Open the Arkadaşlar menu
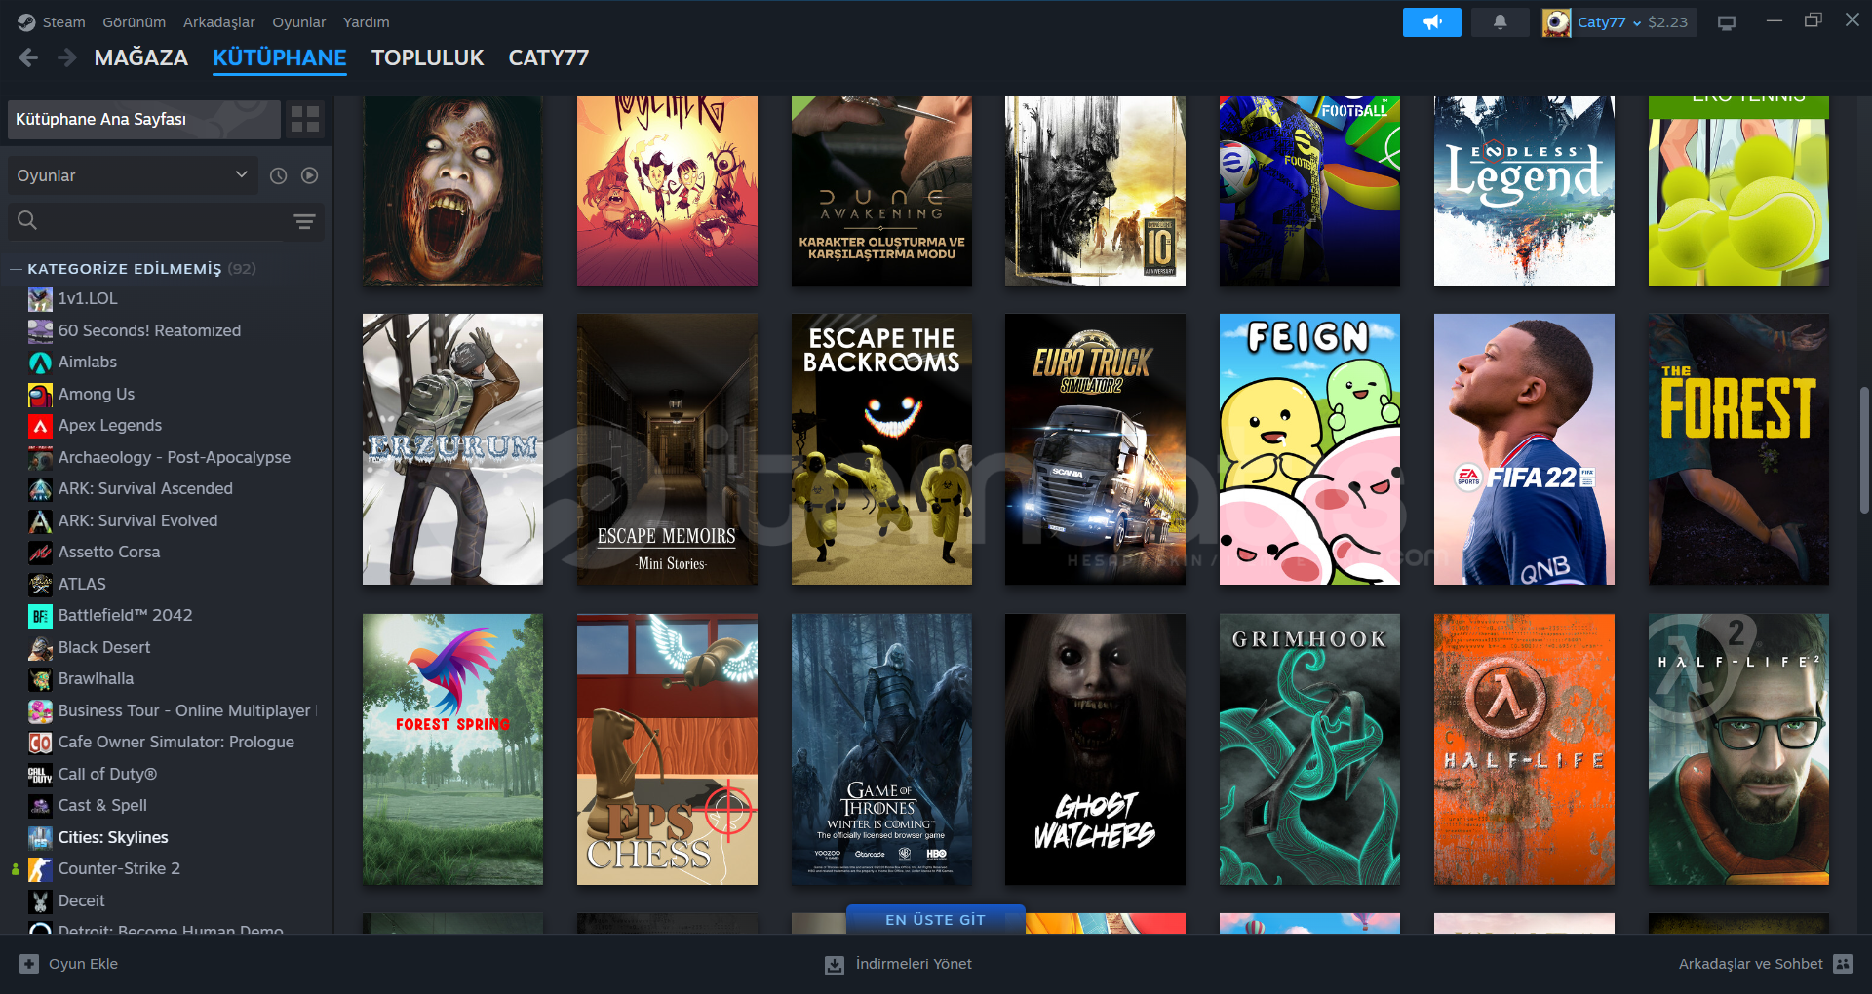 (219, 22)
